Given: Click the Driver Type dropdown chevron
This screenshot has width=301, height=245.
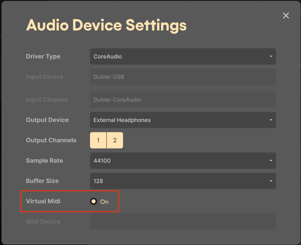Looking at the screenshot, I should [270, 56].
